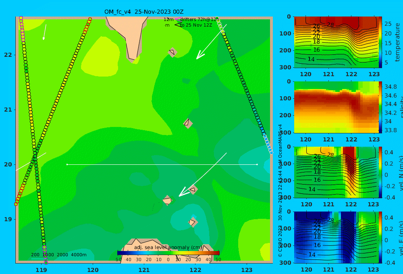Viewport: 403px width, 274px height.
Task: Click the 34.8 tick on the salinity colorbar
Action: tap(391, 87)
